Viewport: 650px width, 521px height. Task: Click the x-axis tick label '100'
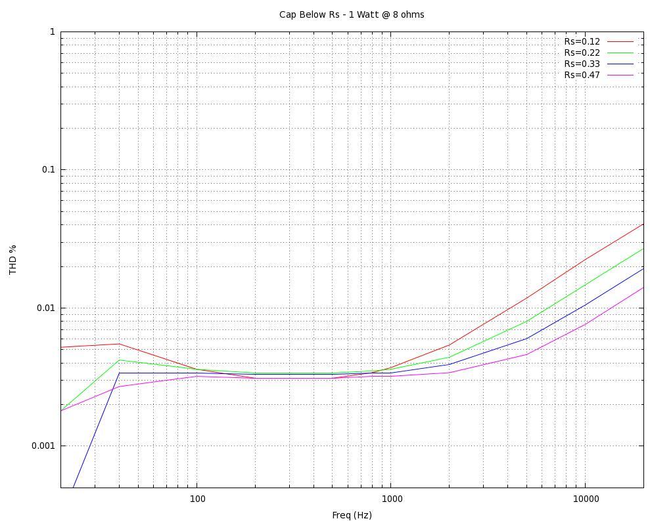pyautogui.click(x=197, y=499)
